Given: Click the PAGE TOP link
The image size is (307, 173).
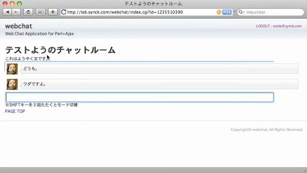Looking at the screenshot, I should point(15,111).
